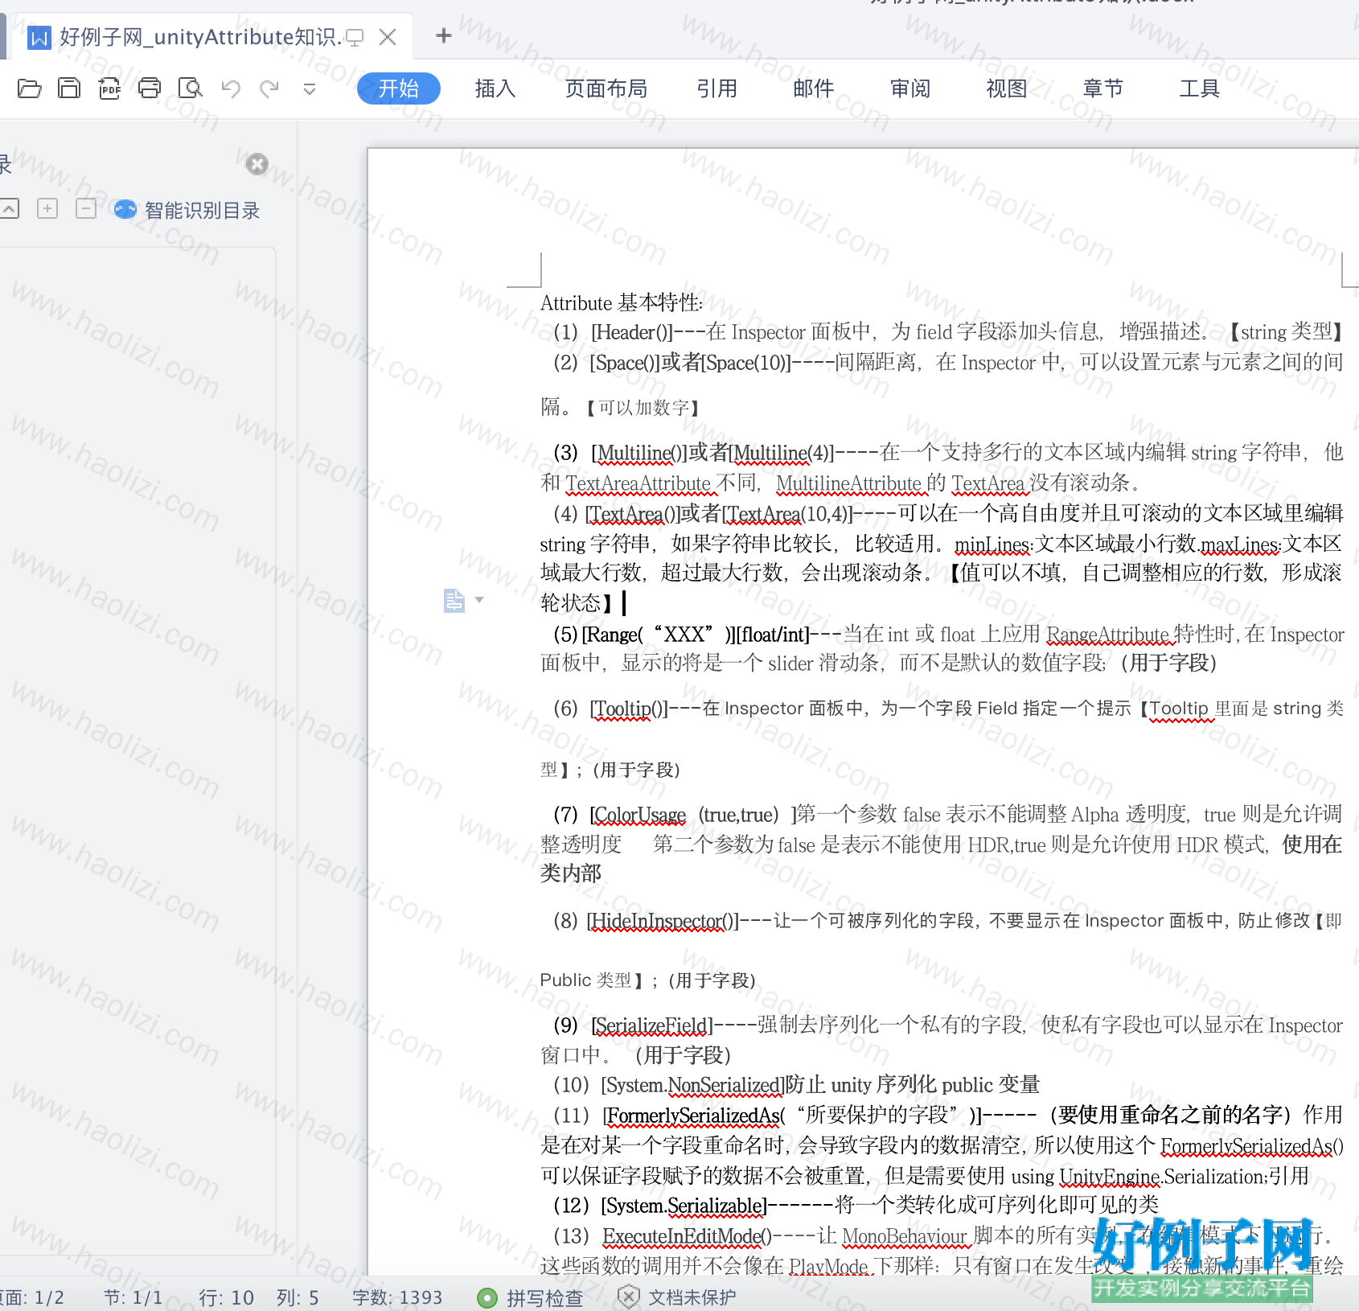
Task: Click the underlined word TextAreaAttribute
Action: 639,483
